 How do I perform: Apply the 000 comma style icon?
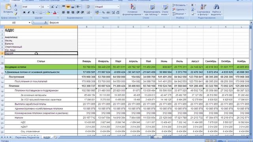(x=108, y=12)
